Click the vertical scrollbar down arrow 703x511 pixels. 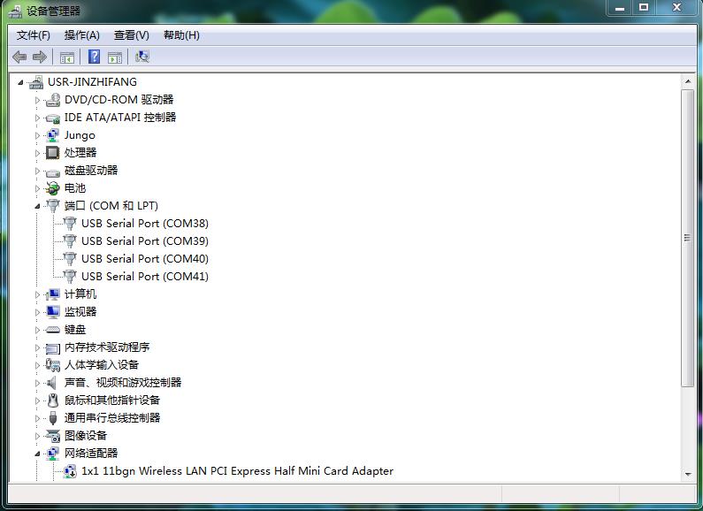tap(687, 475)
